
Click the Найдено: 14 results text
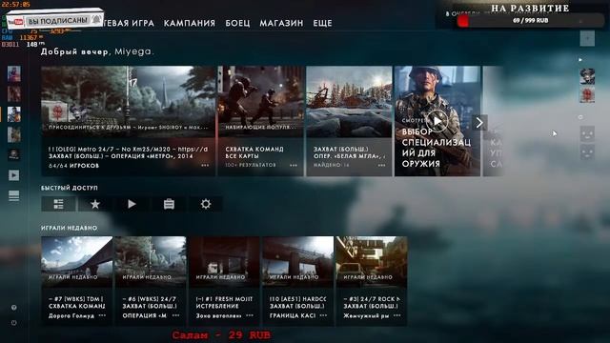click(332, 165)
